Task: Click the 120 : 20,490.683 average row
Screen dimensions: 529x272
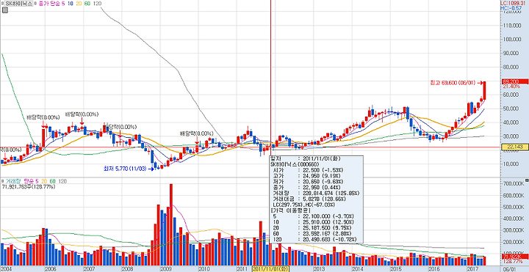Action: coord(314,239)
